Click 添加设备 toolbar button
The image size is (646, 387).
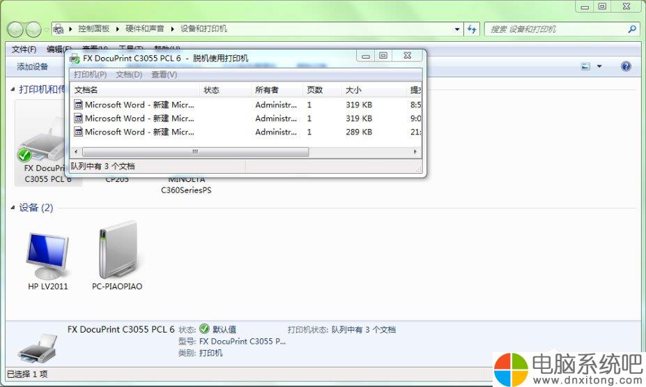[32, 66]
